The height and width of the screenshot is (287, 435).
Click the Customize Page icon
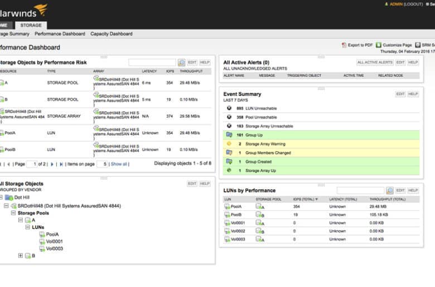pos(379,45)
